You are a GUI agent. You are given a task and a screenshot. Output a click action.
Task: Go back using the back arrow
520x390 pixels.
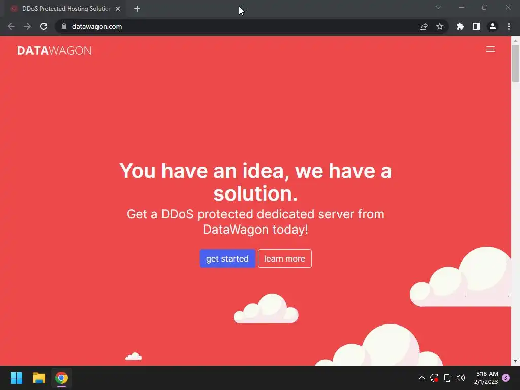tap(11, 26)
